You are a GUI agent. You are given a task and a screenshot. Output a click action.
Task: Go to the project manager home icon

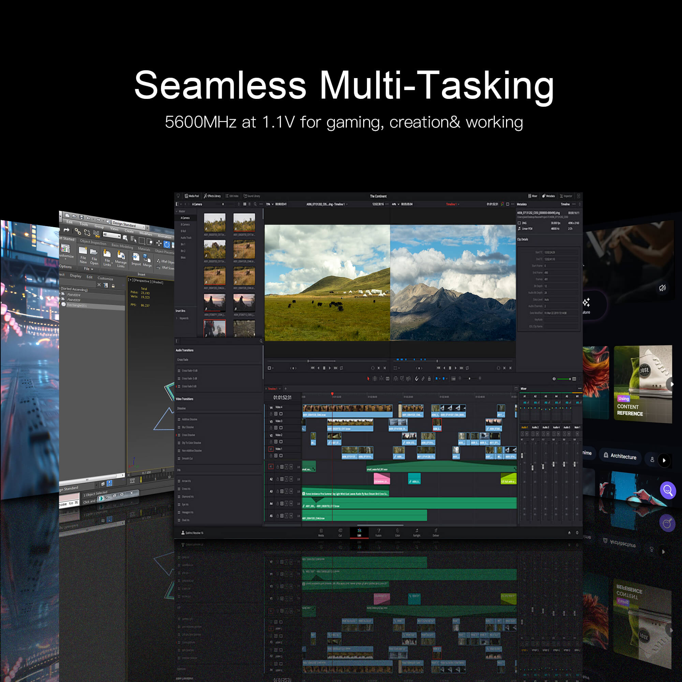(569, 533)
